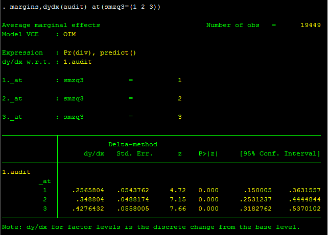The image size is (328, 235).
Task: Click the 'z' column header
Action: click(180, 154)
